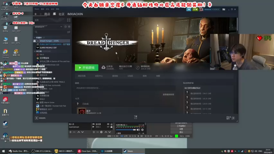Open the green notifications inbox button
Image resolution: width=274 pixels, height=154 pixels.
(195, 10)
